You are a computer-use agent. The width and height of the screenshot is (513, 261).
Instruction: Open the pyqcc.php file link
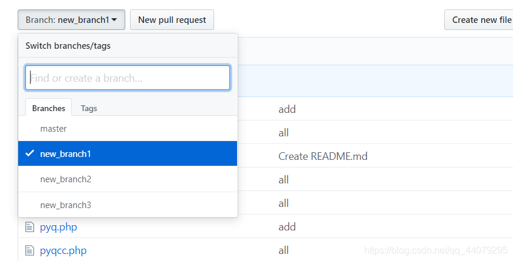[x=63, y=250]
